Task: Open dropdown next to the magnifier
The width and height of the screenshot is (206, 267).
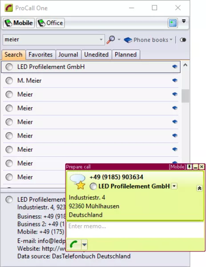Action: click(x=119, y=40)
